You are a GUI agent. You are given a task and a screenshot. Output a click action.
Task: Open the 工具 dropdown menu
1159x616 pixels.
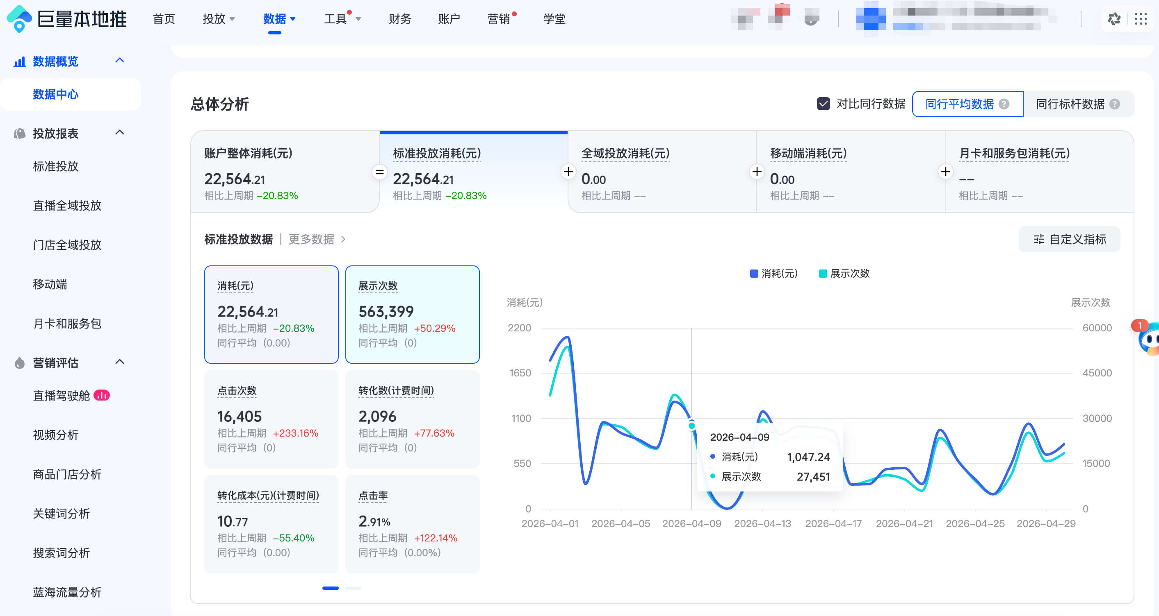pyautogui.click(x=342, y=19)
